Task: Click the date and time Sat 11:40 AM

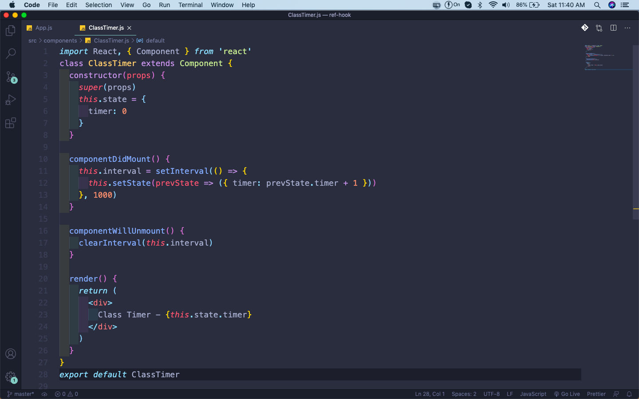Action: click(566, 5)
